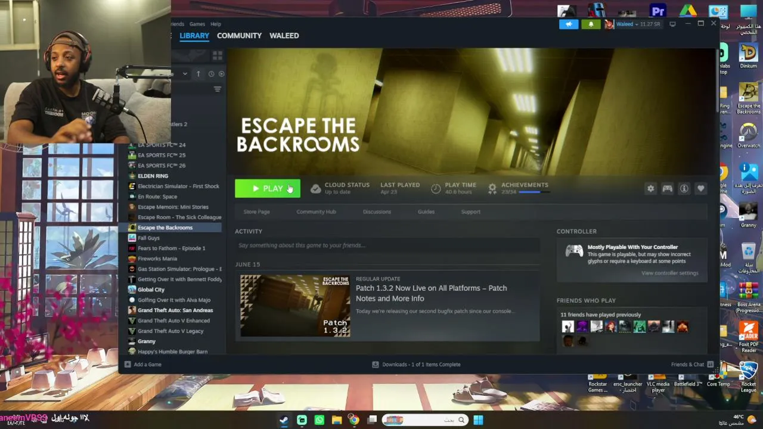Open Friends & Chat panel
This screenshot has width=763, height=429.
pos(692,365)
